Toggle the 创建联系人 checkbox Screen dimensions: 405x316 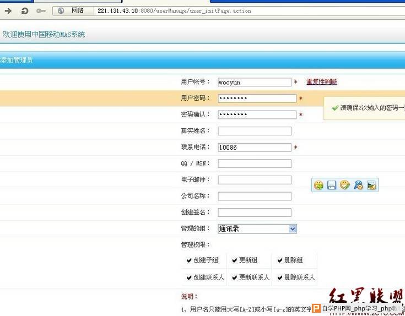[x=189, y=277]
